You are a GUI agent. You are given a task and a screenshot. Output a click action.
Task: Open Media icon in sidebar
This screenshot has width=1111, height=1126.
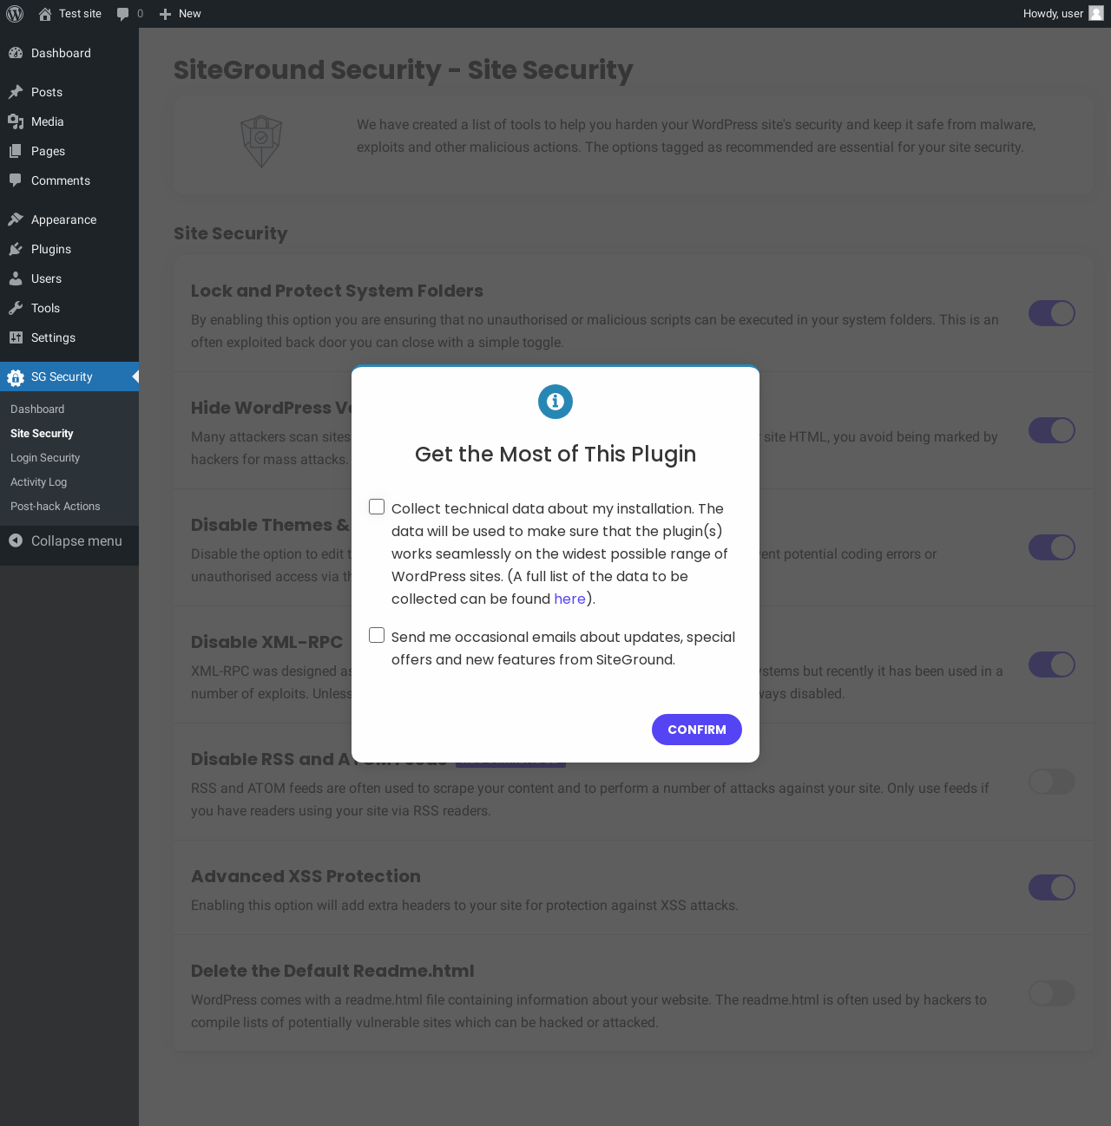point(16,121)
